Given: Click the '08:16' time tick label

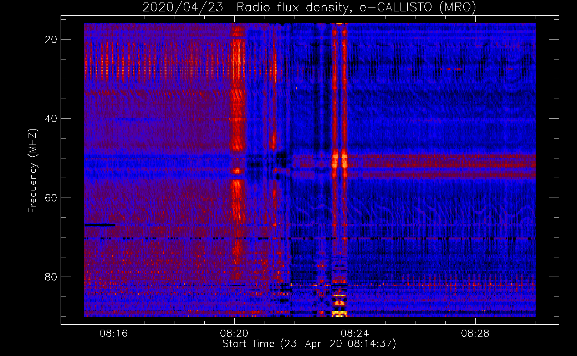Looking at the screenshot, I should 113,334.
